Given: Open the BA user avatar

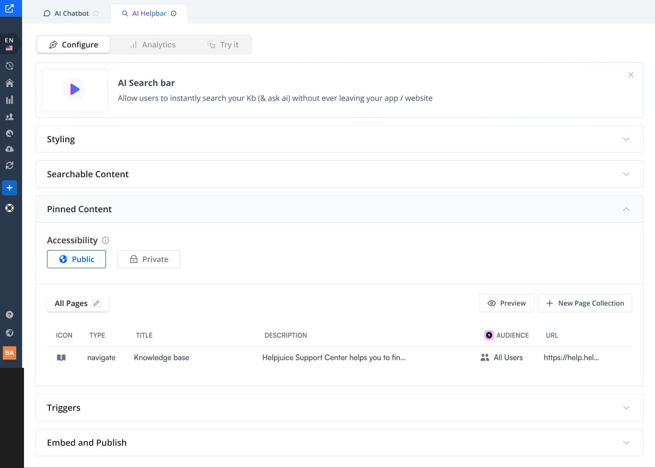Looking at the screenshot, I should 10,353.
